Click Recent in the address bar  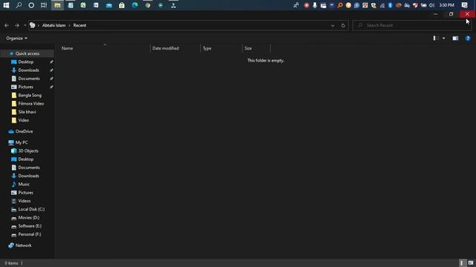80,25
